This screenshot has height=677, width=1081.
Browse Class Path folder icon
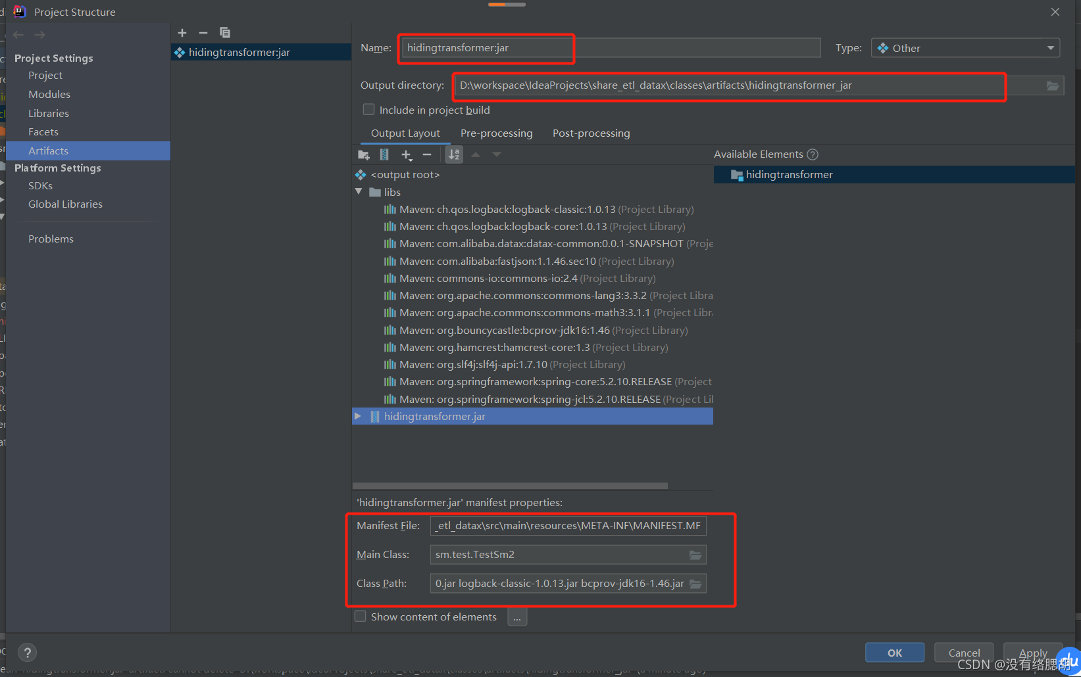click(x=695, y=584)
